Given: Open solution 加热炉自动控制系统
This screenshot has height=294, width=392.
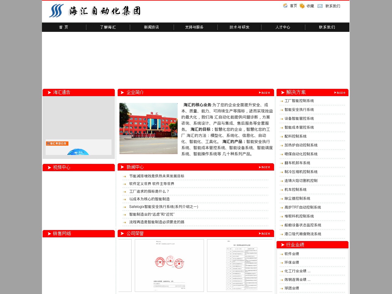Looking at the screenshot, I should pos(301,145).
